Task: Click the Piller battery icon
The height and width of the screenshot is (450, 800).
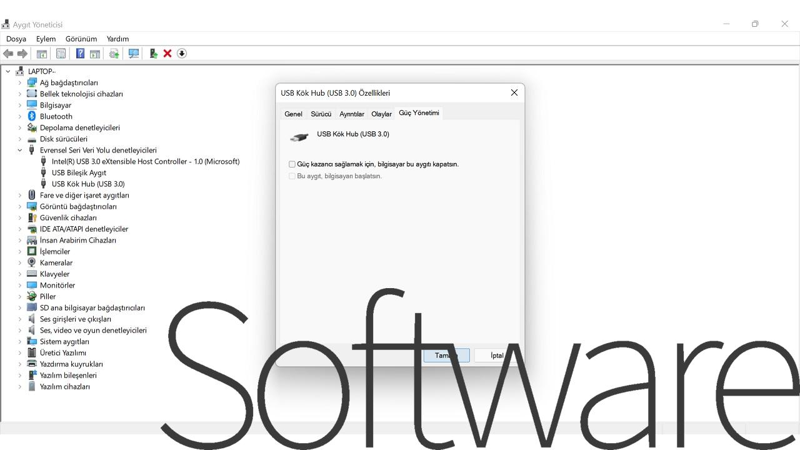Action: point(32,296)
